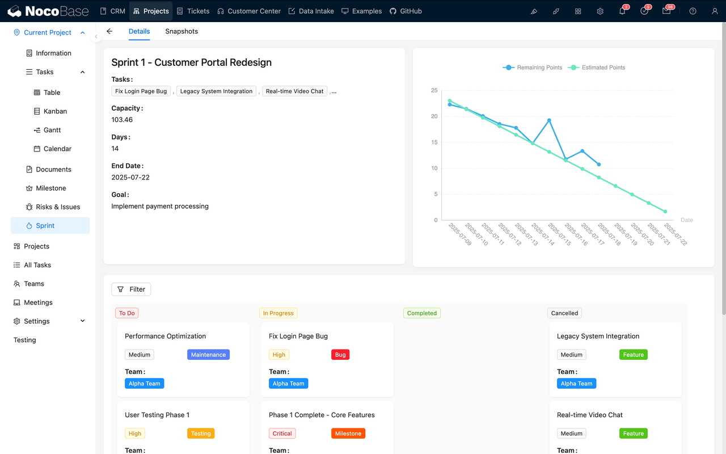Open the Fix Login Page Bug task tag
Image resolution: width=726 pixels, height=454 pixels.
pos(141,91)
